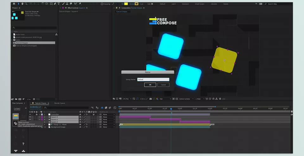Click the composition mini-flowchart icon in timeline

(x=92, y=108)
